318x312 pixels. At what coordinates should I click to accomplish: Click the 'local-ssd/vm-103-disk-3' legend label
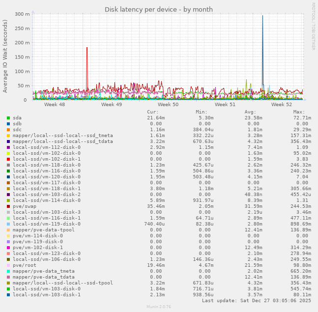click(47, 212)
